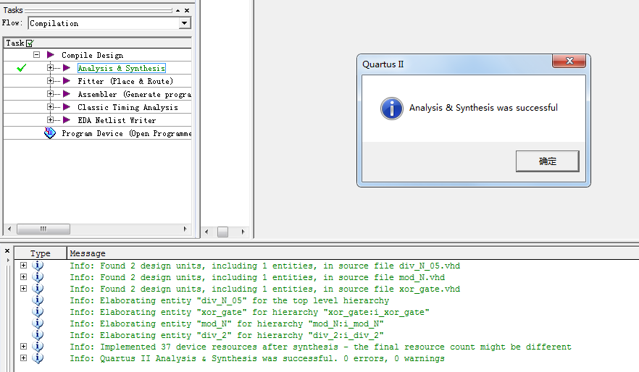This screenshot has height=372, width=639.
Task: Select the Compile Design task label
Action: point(93,55)
